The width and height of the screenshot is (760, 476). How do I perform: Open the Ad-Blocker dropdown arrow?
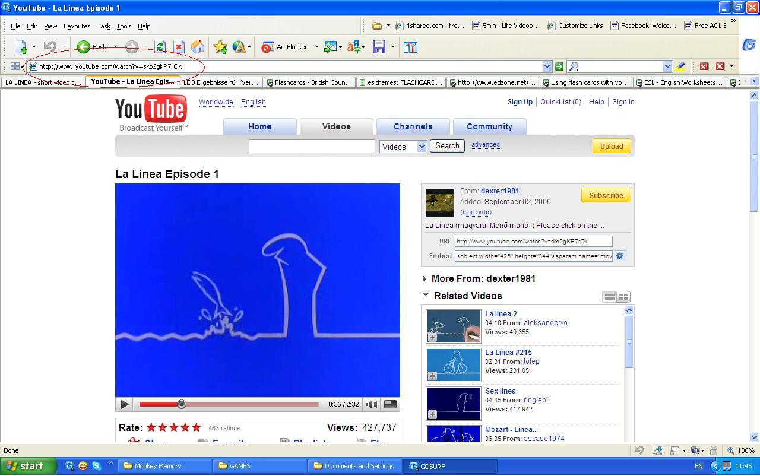tap(316, 47)
